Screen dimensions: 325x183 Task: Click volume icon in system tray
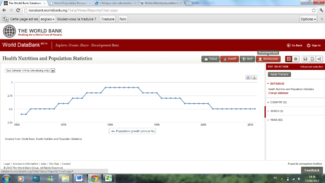pos(299,179)
